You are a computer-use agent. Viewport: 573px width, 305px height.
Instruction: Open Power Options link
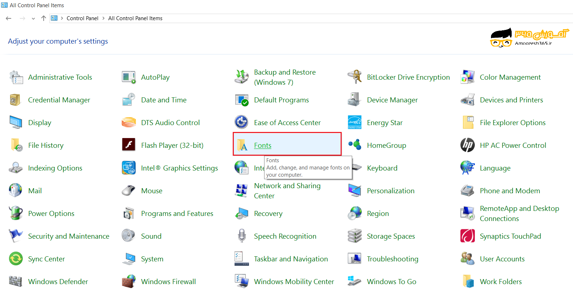(x=51, y=213)
